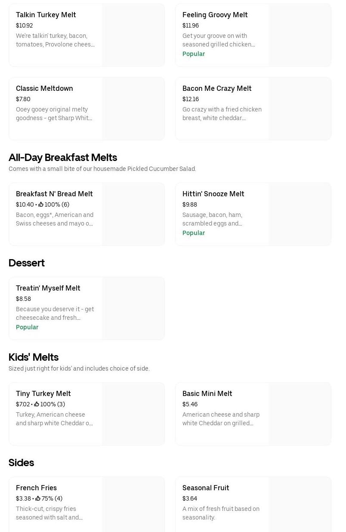Click the Bacon Me Crazy Melt photo
Screen dimensions: 346x532
[300, 109]
